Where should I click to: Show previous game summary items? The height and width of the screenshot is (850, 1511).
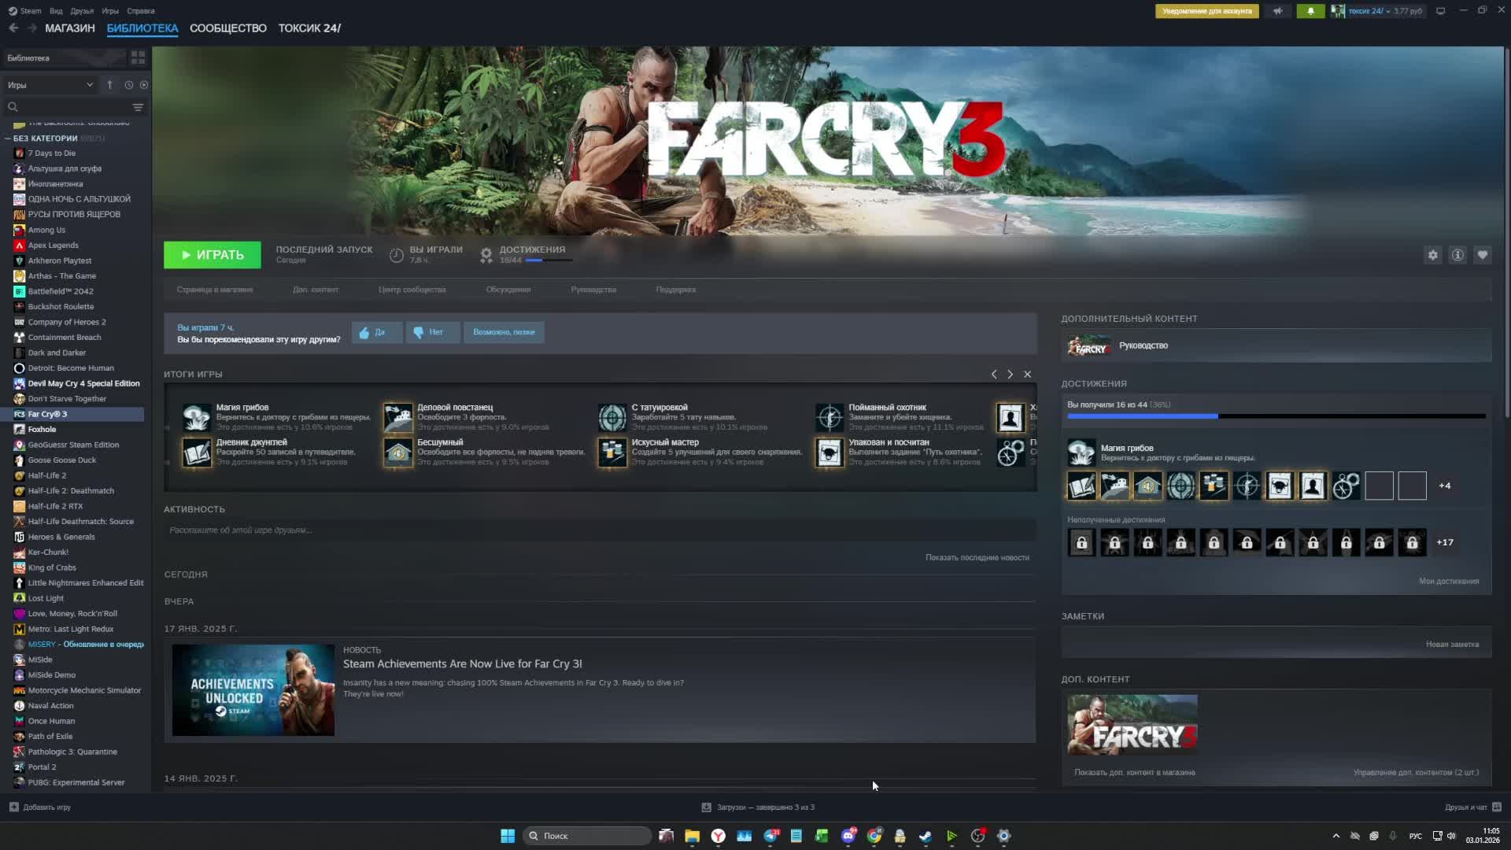click(994, 375)
